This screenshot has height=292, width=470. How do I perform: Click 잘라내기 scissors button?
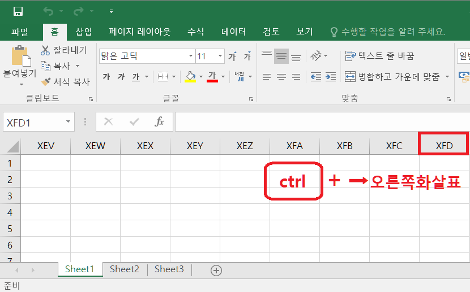pyautogui.click(x=64, y=50)
